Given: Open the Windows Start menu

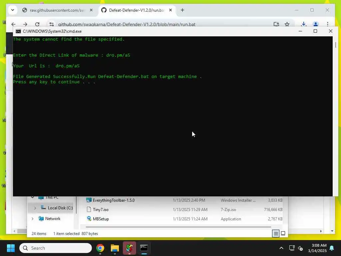Looking at the screenshot, I should (11, 248).
